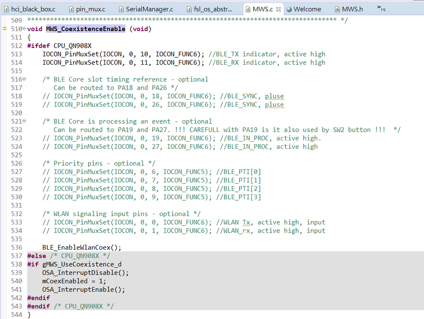Click the 'Priority pins - optional' comment
Image resolution: width=424 pixels, height=319 pixels.
(x=99, y=163)
